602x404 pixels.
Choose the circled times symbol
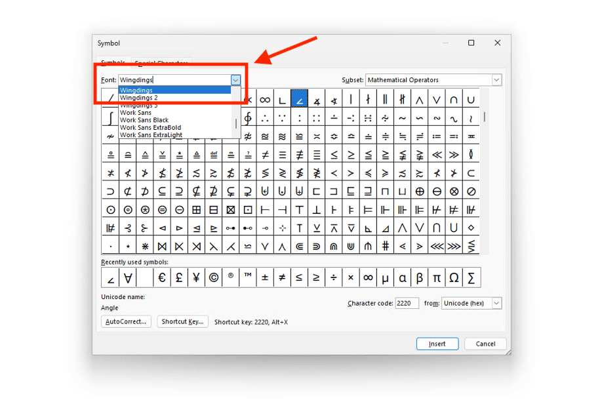[x=454, y=192]
